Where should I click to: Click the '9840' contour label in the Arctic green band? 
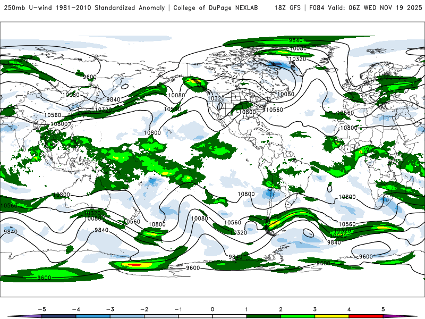pyautogui.click(x=295, y=40)
